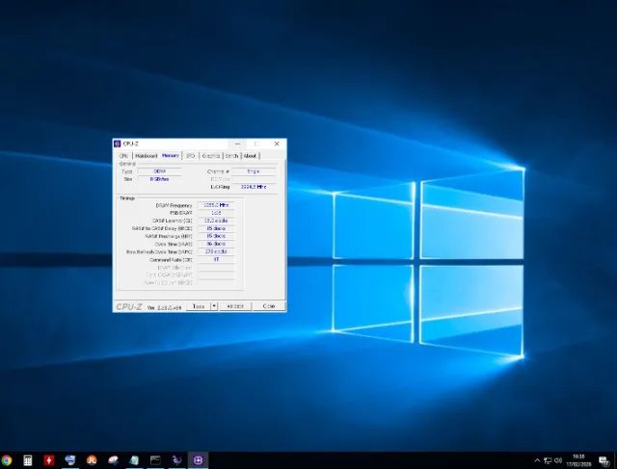Open Google Chrome from the taskbar
This screenshot has width=617, height=469.
[x=6, y=460]
